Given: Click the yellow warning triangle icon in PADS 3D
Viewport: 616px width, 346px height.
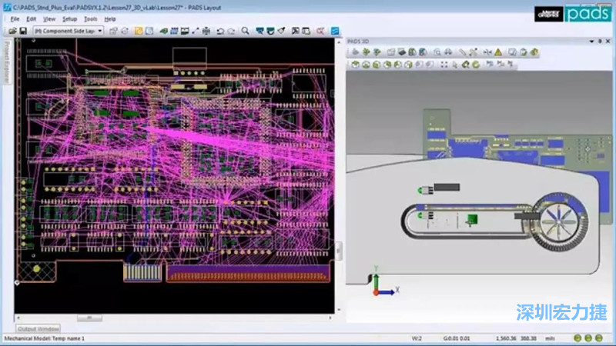Looking at the screenshot, I should point(498,52).
